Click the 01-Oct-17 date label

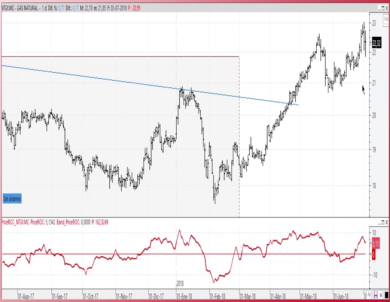91,296
